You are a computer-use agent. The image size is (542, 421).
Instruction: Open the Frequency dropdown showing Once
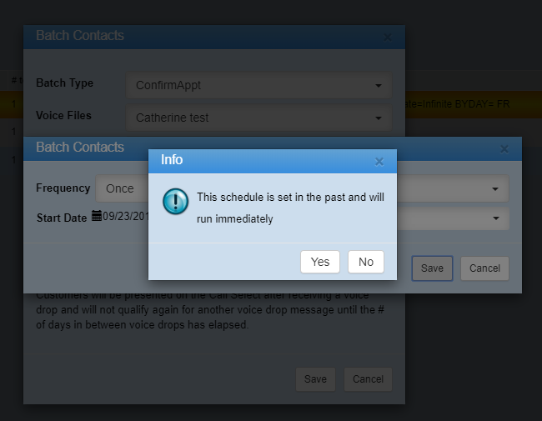coord(121,188)
